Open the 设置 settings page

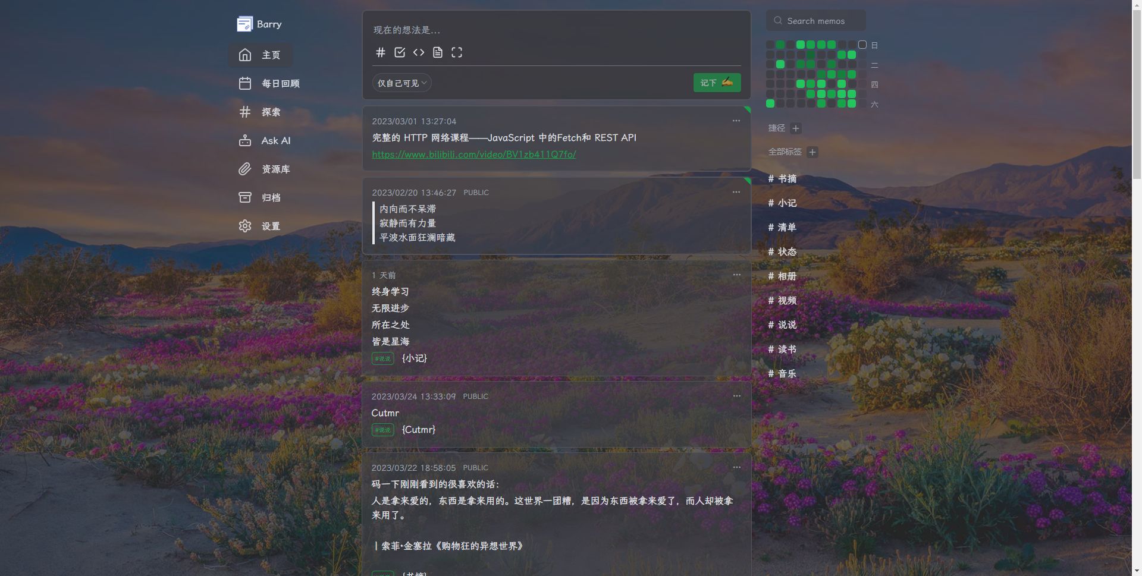click(x=270, y=226)
